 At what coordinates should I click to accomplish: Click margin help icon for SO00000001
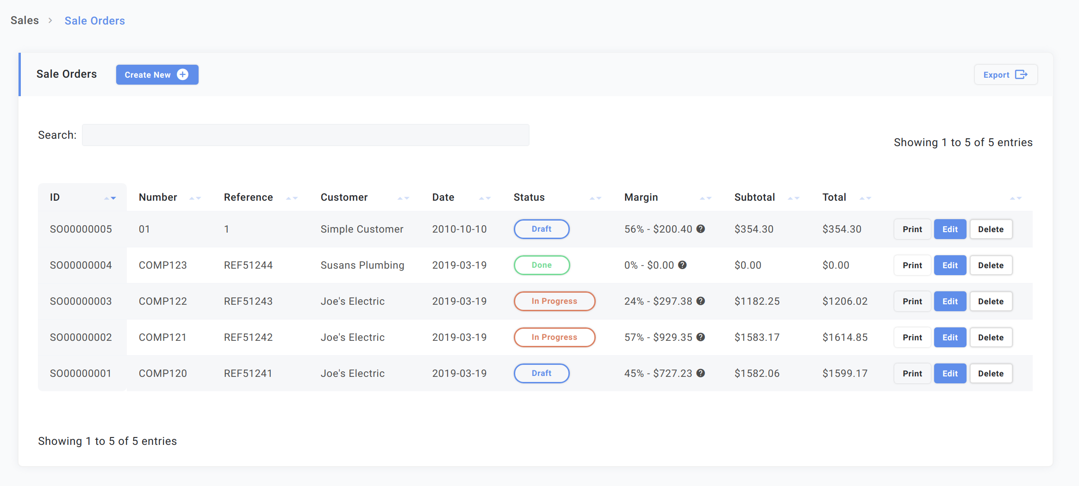coord(701,373)
